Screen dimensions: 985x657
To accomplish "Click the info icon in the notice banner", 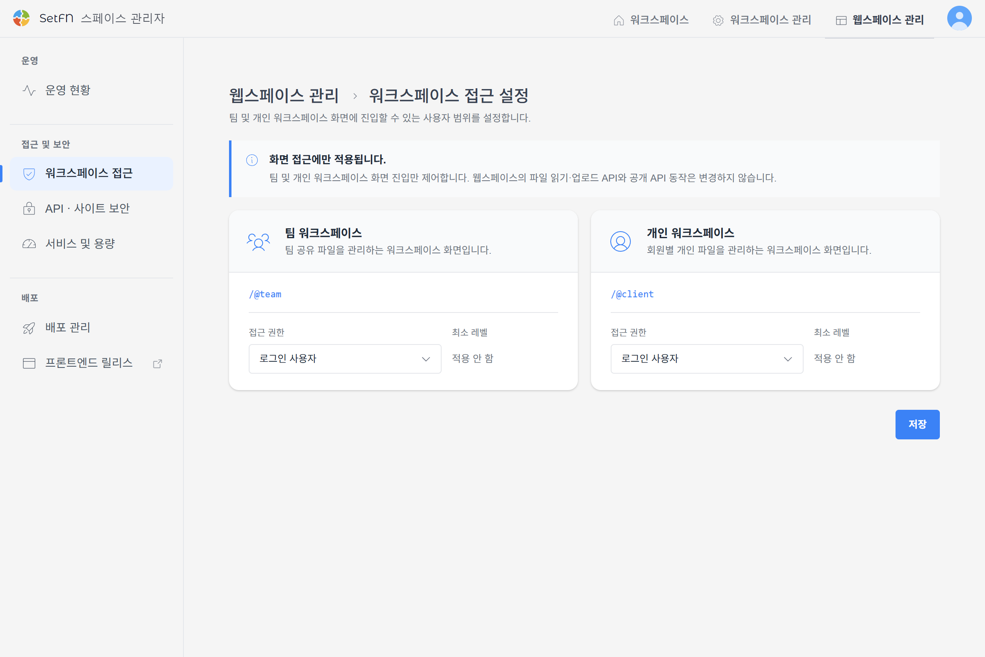I will click(x=252, y=160).
